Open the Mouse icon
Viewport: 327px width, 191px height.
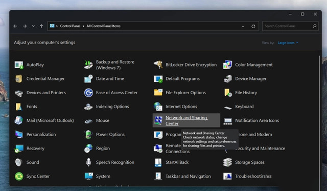88,121
